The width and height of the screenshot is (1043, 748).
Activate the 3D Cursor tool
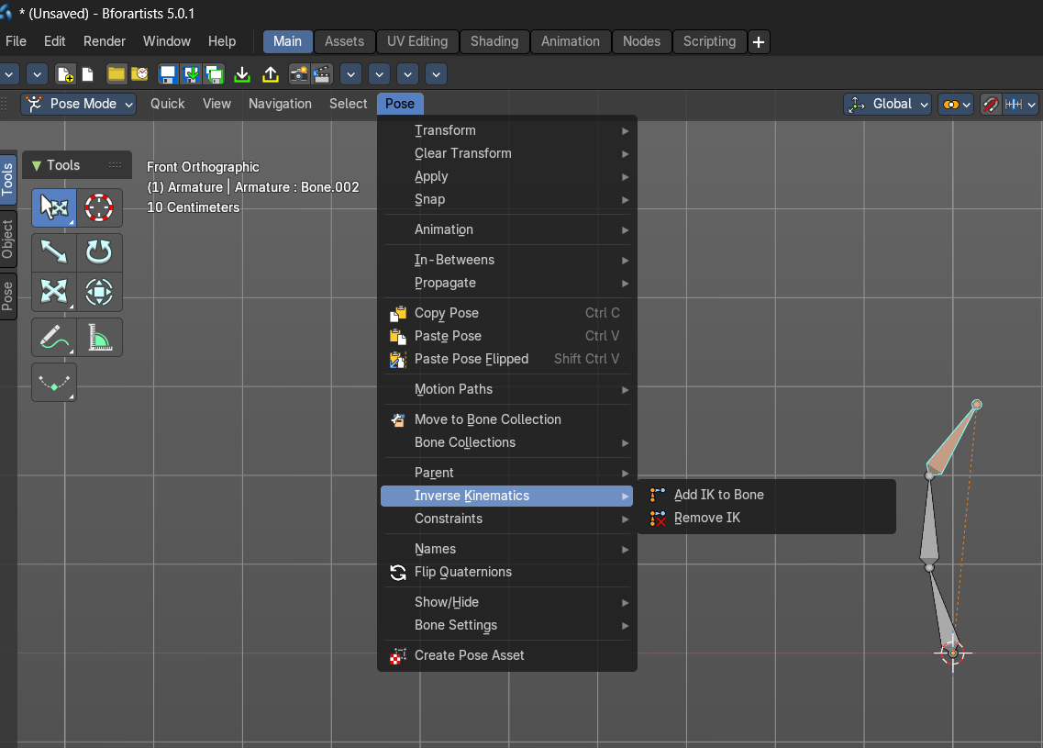tap(99, 207)
